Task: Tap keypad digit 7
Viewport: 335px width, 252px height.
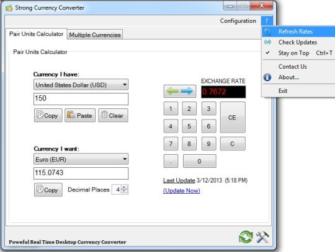Action: coord(171,144)
